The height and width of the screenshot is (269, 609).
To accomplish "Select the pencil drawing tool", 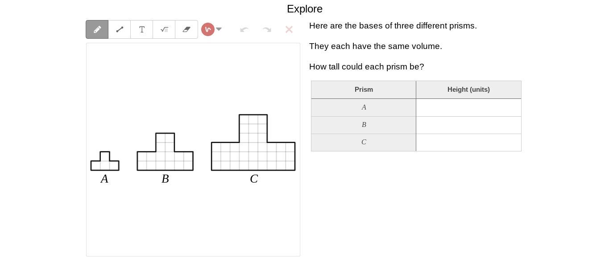I will click(x=97, y=29).
